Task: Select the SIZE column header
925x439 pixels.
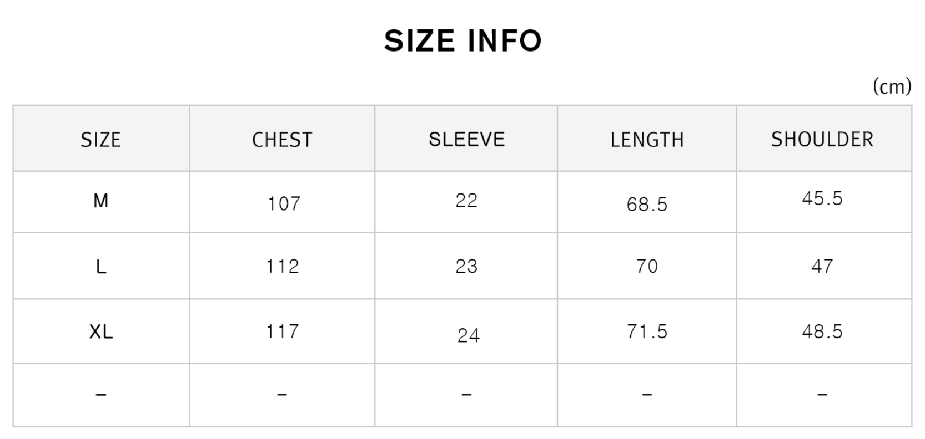Action: tap(100, 140)
